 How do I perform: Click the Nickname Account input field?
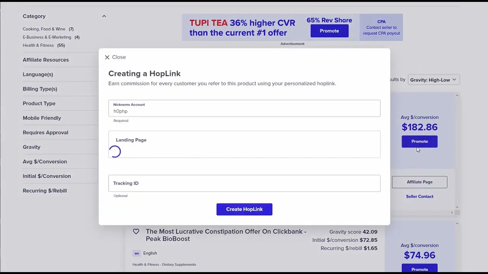pos(244,108)
